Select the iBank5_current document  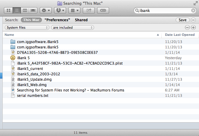tap(101, 68)
